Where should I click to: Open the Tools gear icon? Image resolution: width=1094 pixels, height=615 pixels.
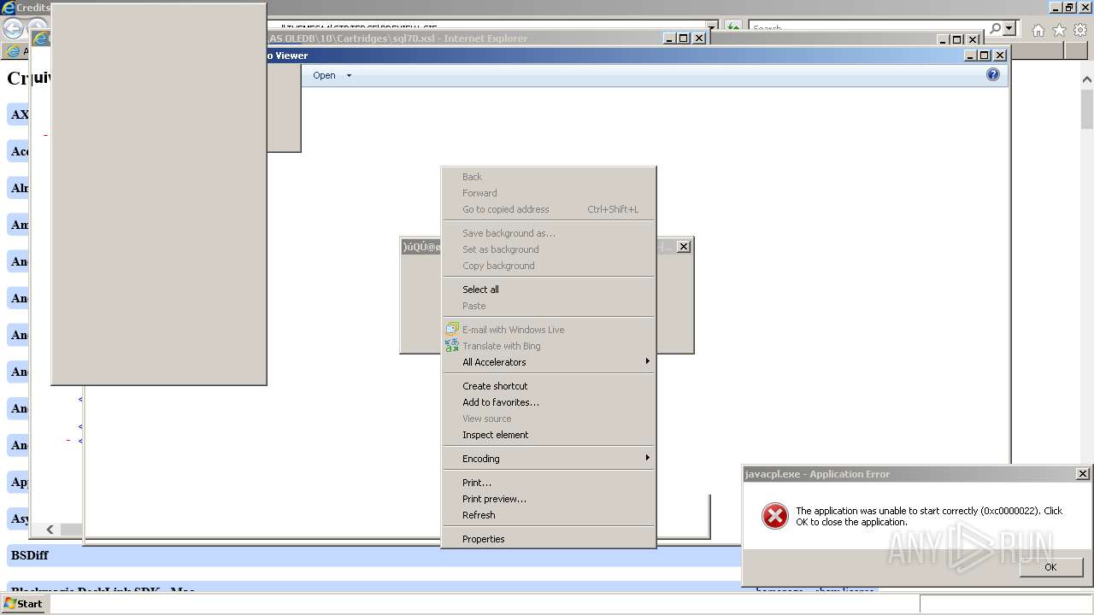[1080, 30]
